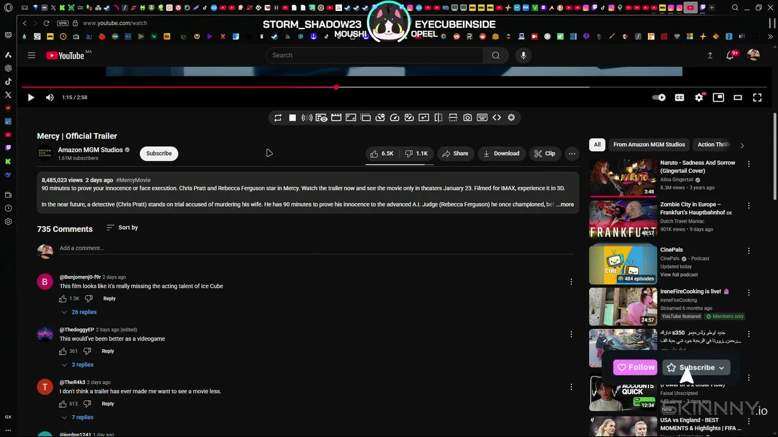Dislike TheR4k3's comment

(87, 404)
